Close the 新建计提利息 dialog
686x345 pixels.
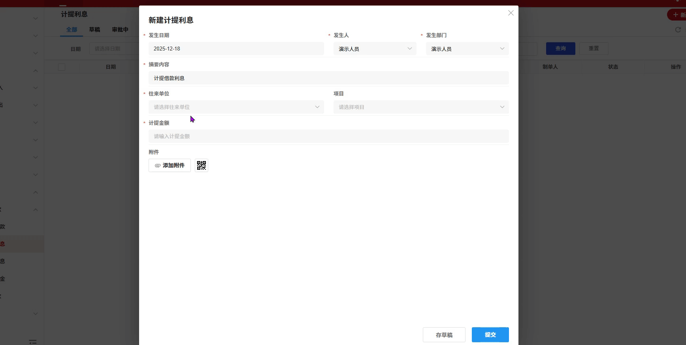(x=511, y=13)
